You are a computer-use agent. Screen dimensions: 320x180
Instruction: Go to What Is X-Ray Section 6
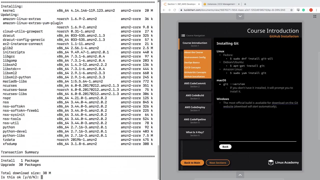pyautogui.click(x=195, y=133)
